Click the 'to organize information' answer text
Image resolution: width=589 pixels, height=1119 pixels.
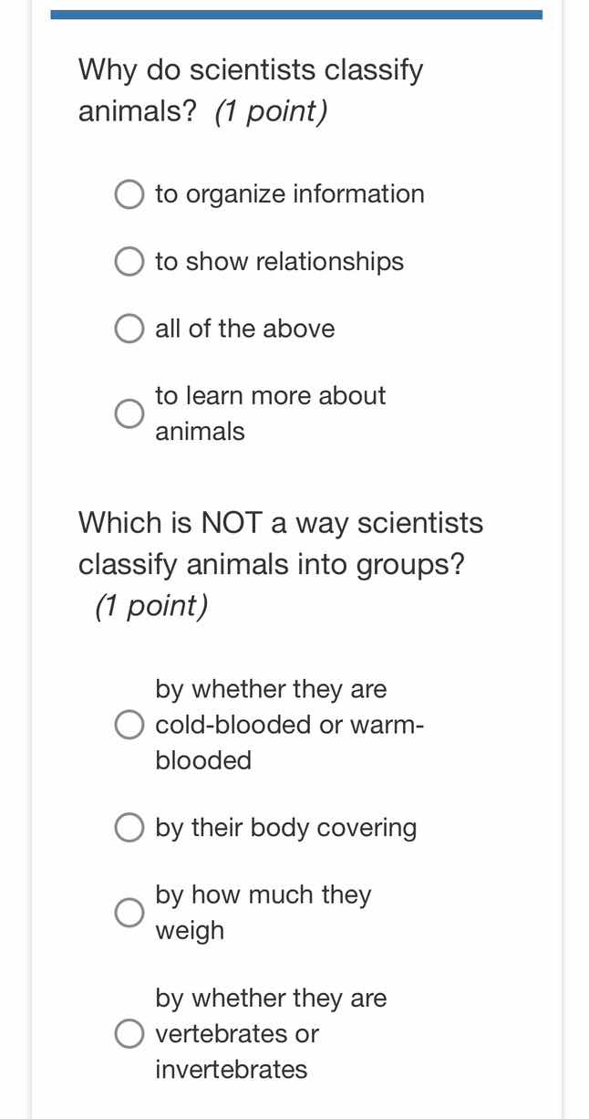(289, 193)
